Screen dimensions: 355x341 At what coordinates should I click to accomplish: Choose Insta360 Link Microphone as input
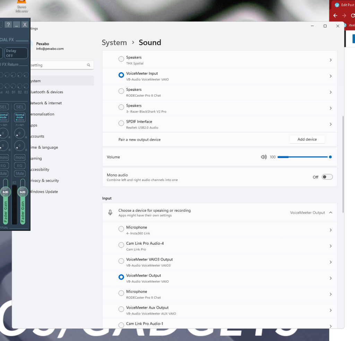coord(121,229)
